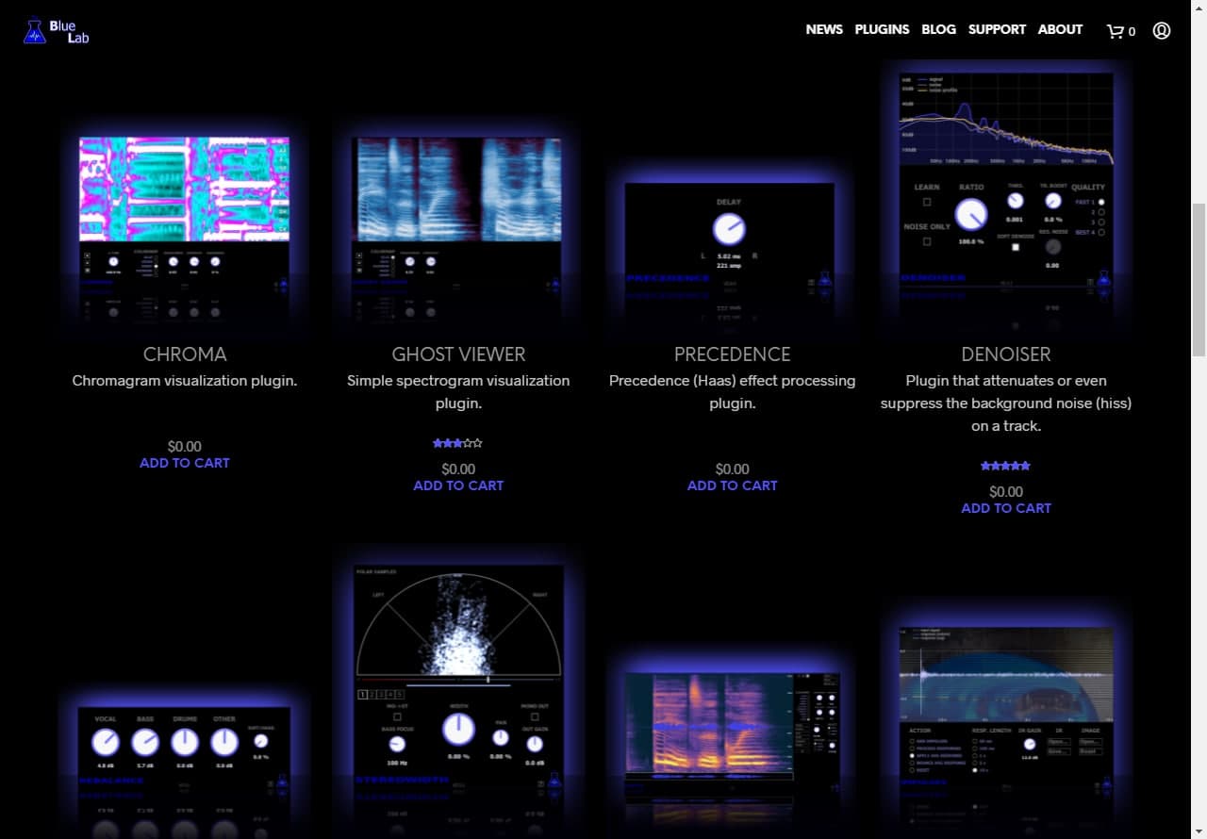Image resolution: width=1207 pixels, height=839 pixels.
Task: Add Ghost Viewer to cart
Action: [x=458, y=485]
